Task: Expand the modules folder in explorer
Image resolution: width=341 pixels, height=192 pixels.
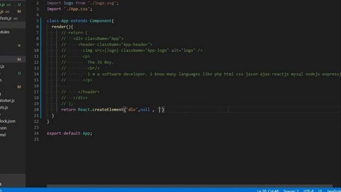Action: tap(5, 32)
